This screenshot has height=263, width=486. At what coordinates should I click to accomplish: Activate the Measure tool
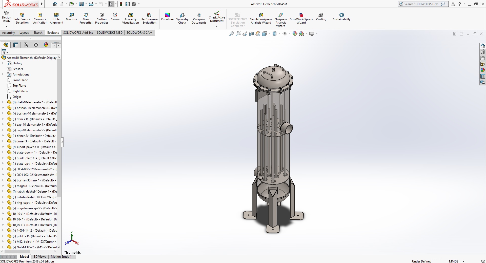tap(71, 17)
